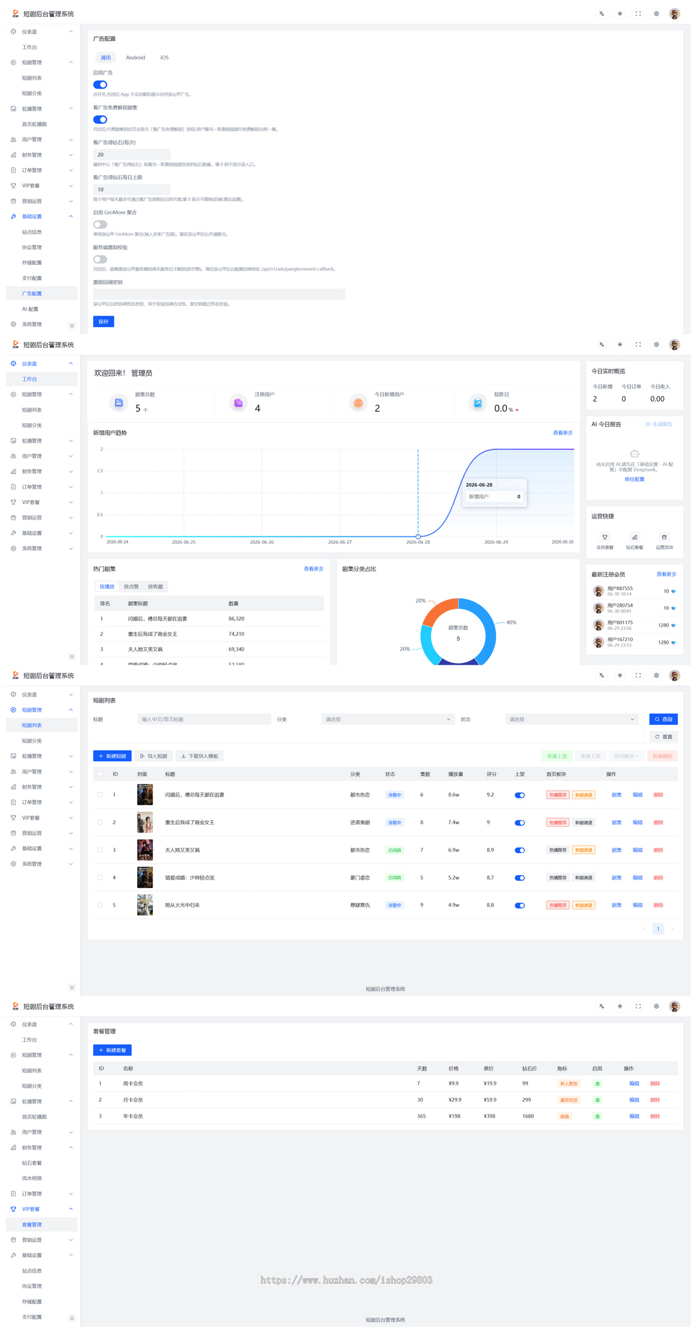Open the settings gear in the 套餐管理 page header

tap(656, 1006)
